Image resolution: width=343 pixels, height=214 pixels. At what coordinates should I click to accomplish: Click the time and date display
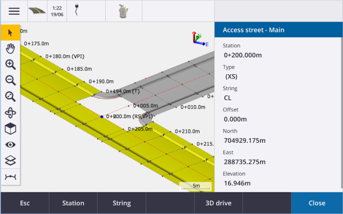pos(57,11)
